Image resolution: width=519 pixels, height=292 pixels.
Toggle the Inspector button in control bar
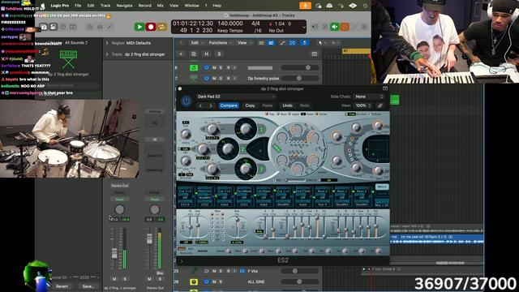[53, 27]
